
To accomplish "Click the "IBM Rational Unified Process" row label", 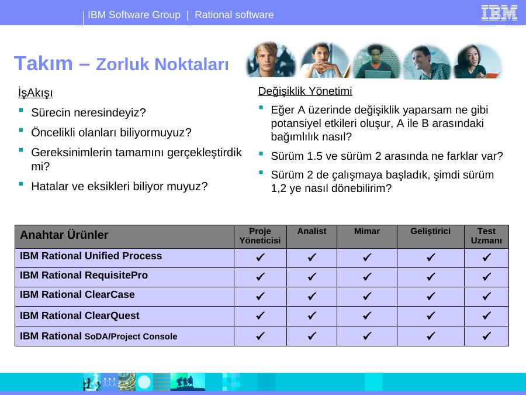I will click(91, 256).
